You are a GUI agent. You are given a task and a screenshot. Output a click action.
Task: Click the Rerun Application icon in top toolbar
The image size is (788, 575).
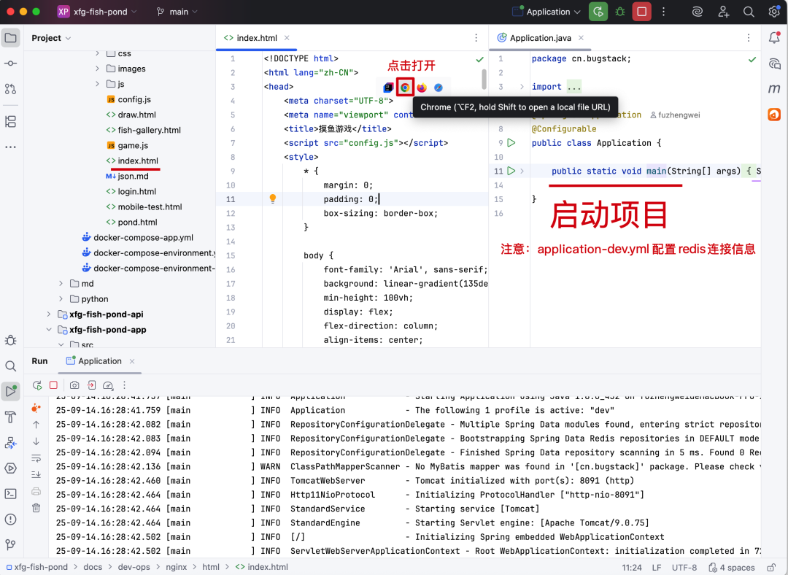[598, 12]
